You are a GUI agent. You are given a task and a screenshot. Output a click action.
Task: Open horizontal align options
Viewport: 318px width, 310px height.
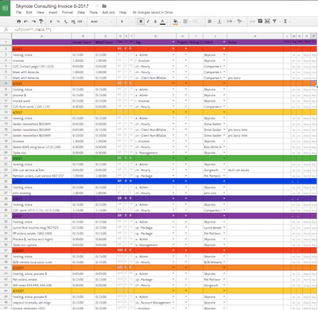coord(210,21)
